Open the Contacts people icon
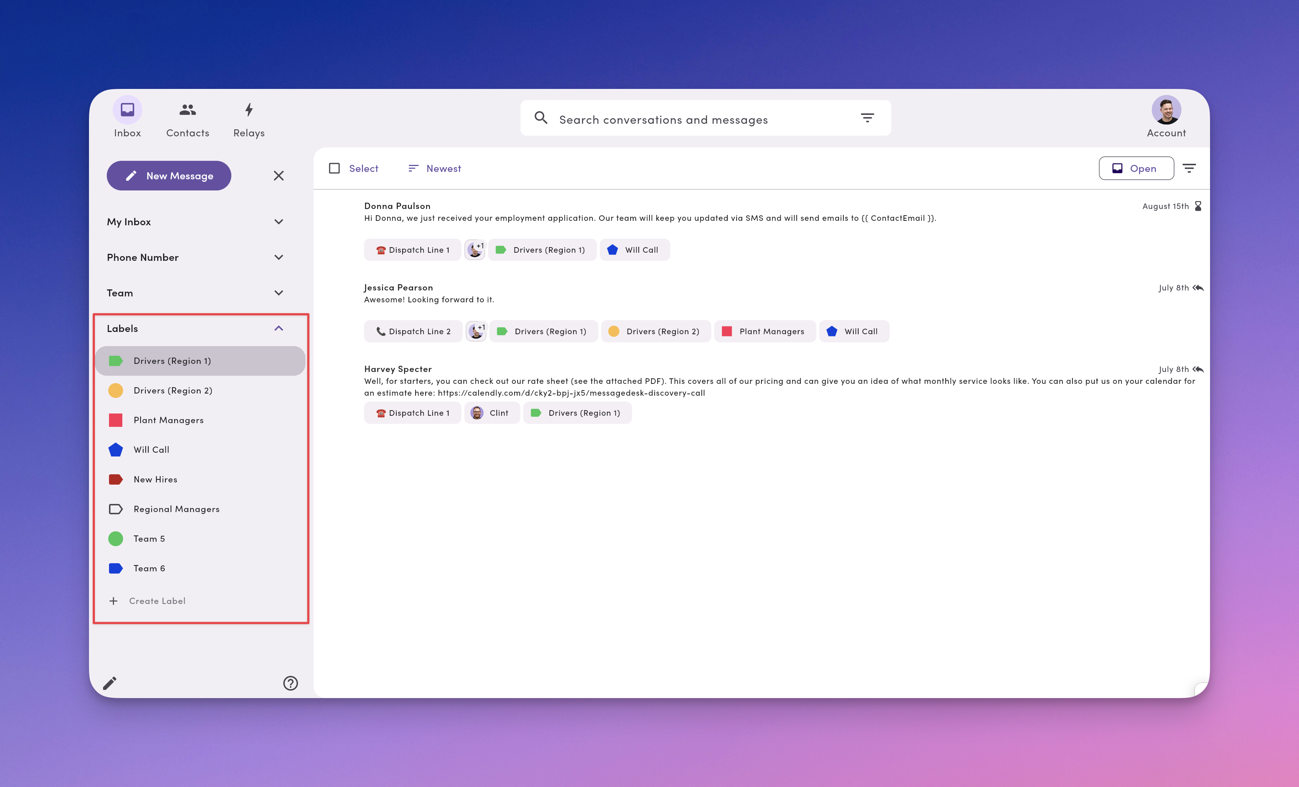This screenshot has height=787, width=1299. pyautogui.click(x=187, y=110)
